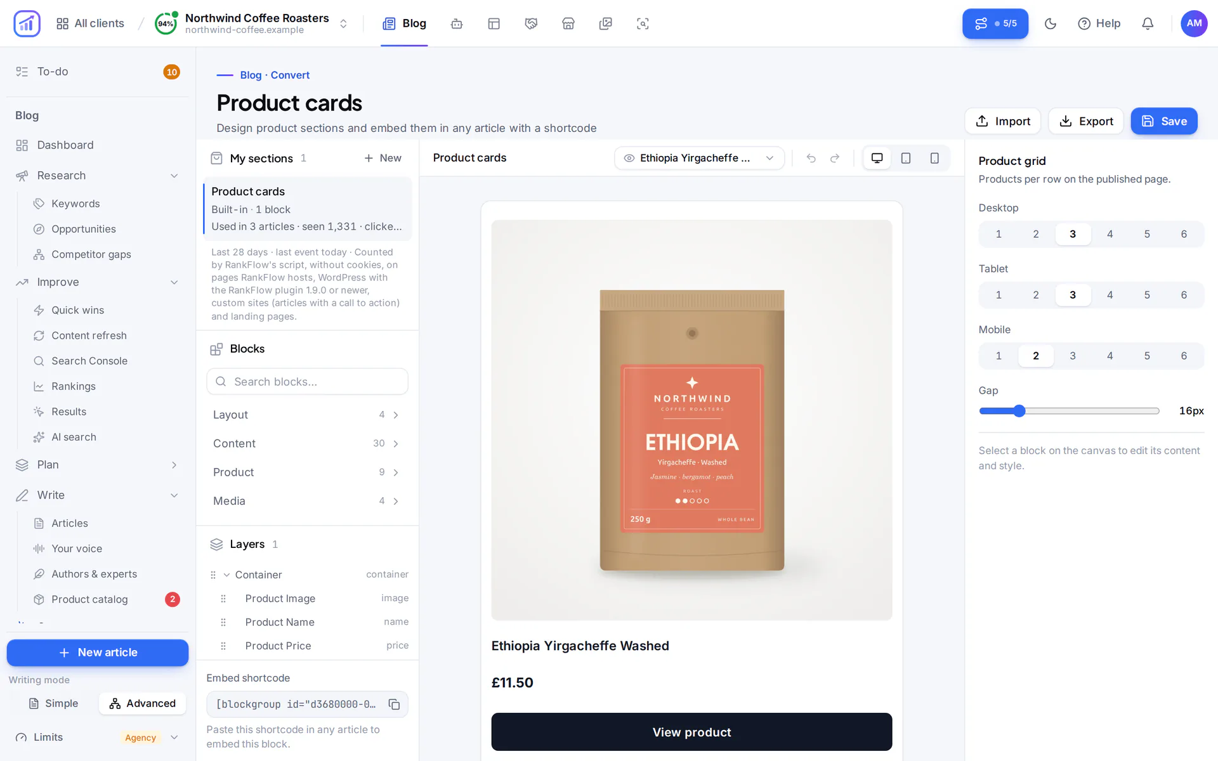Expand the Plan sidebar group

[174, 465]
